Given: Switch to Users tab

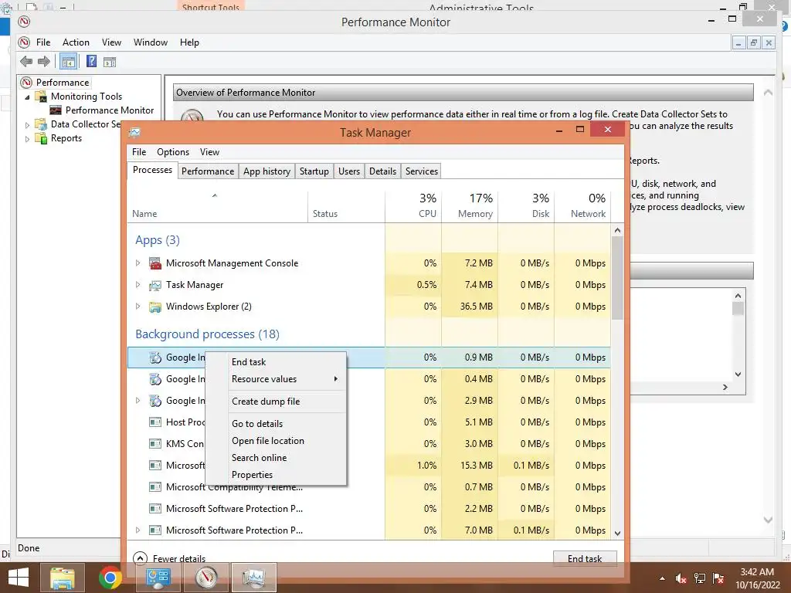Looking at the screenshot, I should point(349,171).
